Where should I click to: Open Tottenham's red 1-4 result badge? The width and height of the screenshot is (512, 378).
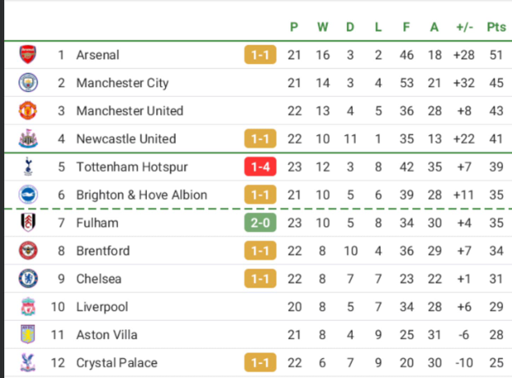coord(261,167)
